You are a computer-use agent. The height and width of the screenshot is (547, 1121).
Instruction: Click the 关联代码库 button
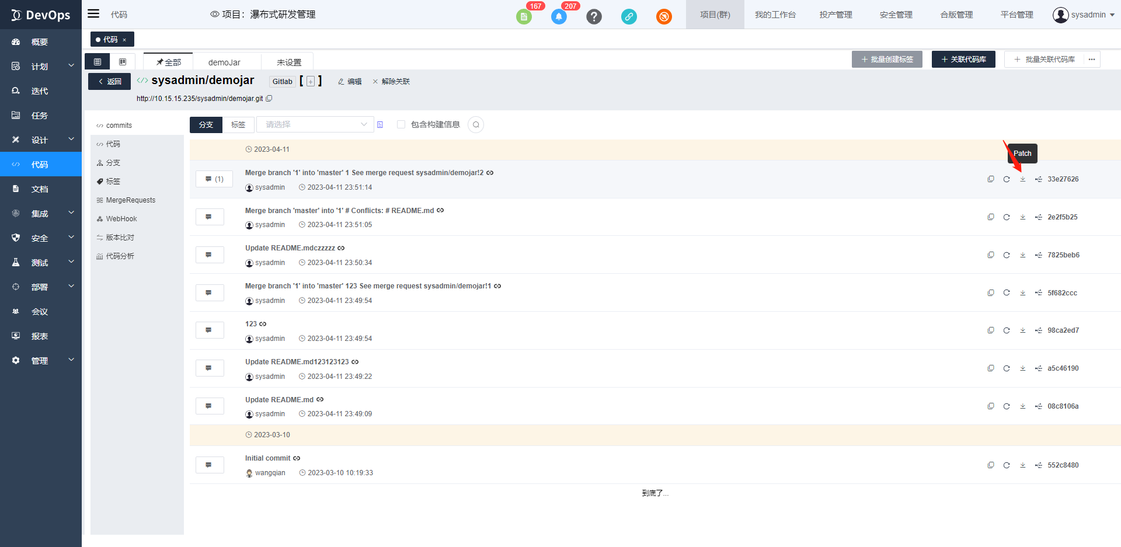click(963, 60)
